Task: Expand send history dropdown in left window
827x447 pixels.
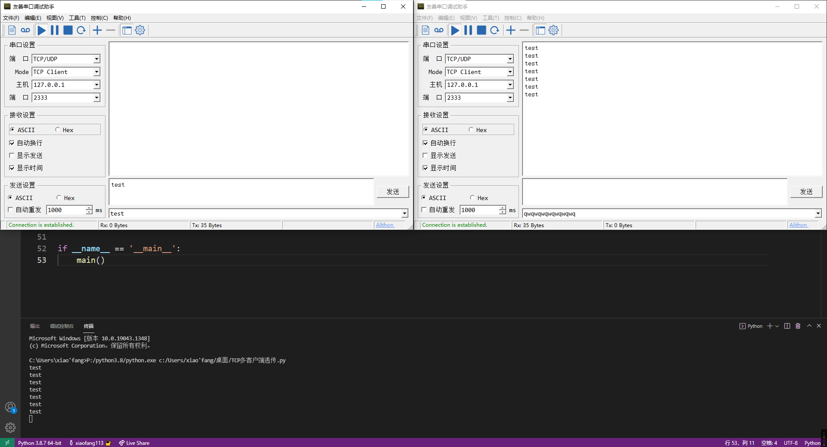Action: pyautogui.click(x=404, y=213)
